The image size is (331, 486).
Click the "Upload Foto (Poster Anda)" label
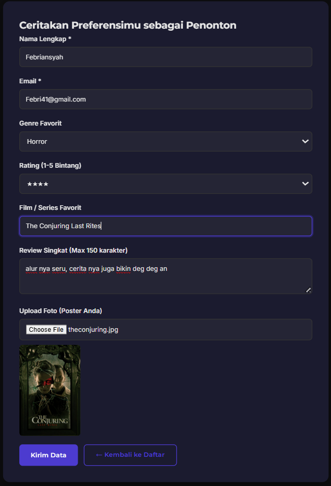click(60, 311)
